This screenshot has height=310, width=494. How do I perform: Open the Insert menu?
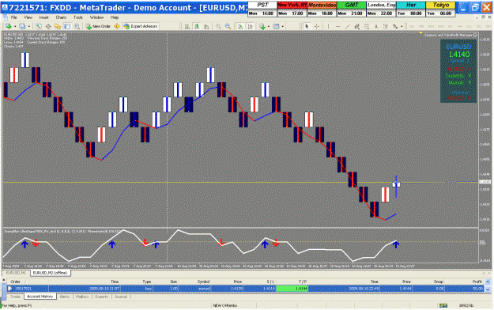tap(44, 17)
